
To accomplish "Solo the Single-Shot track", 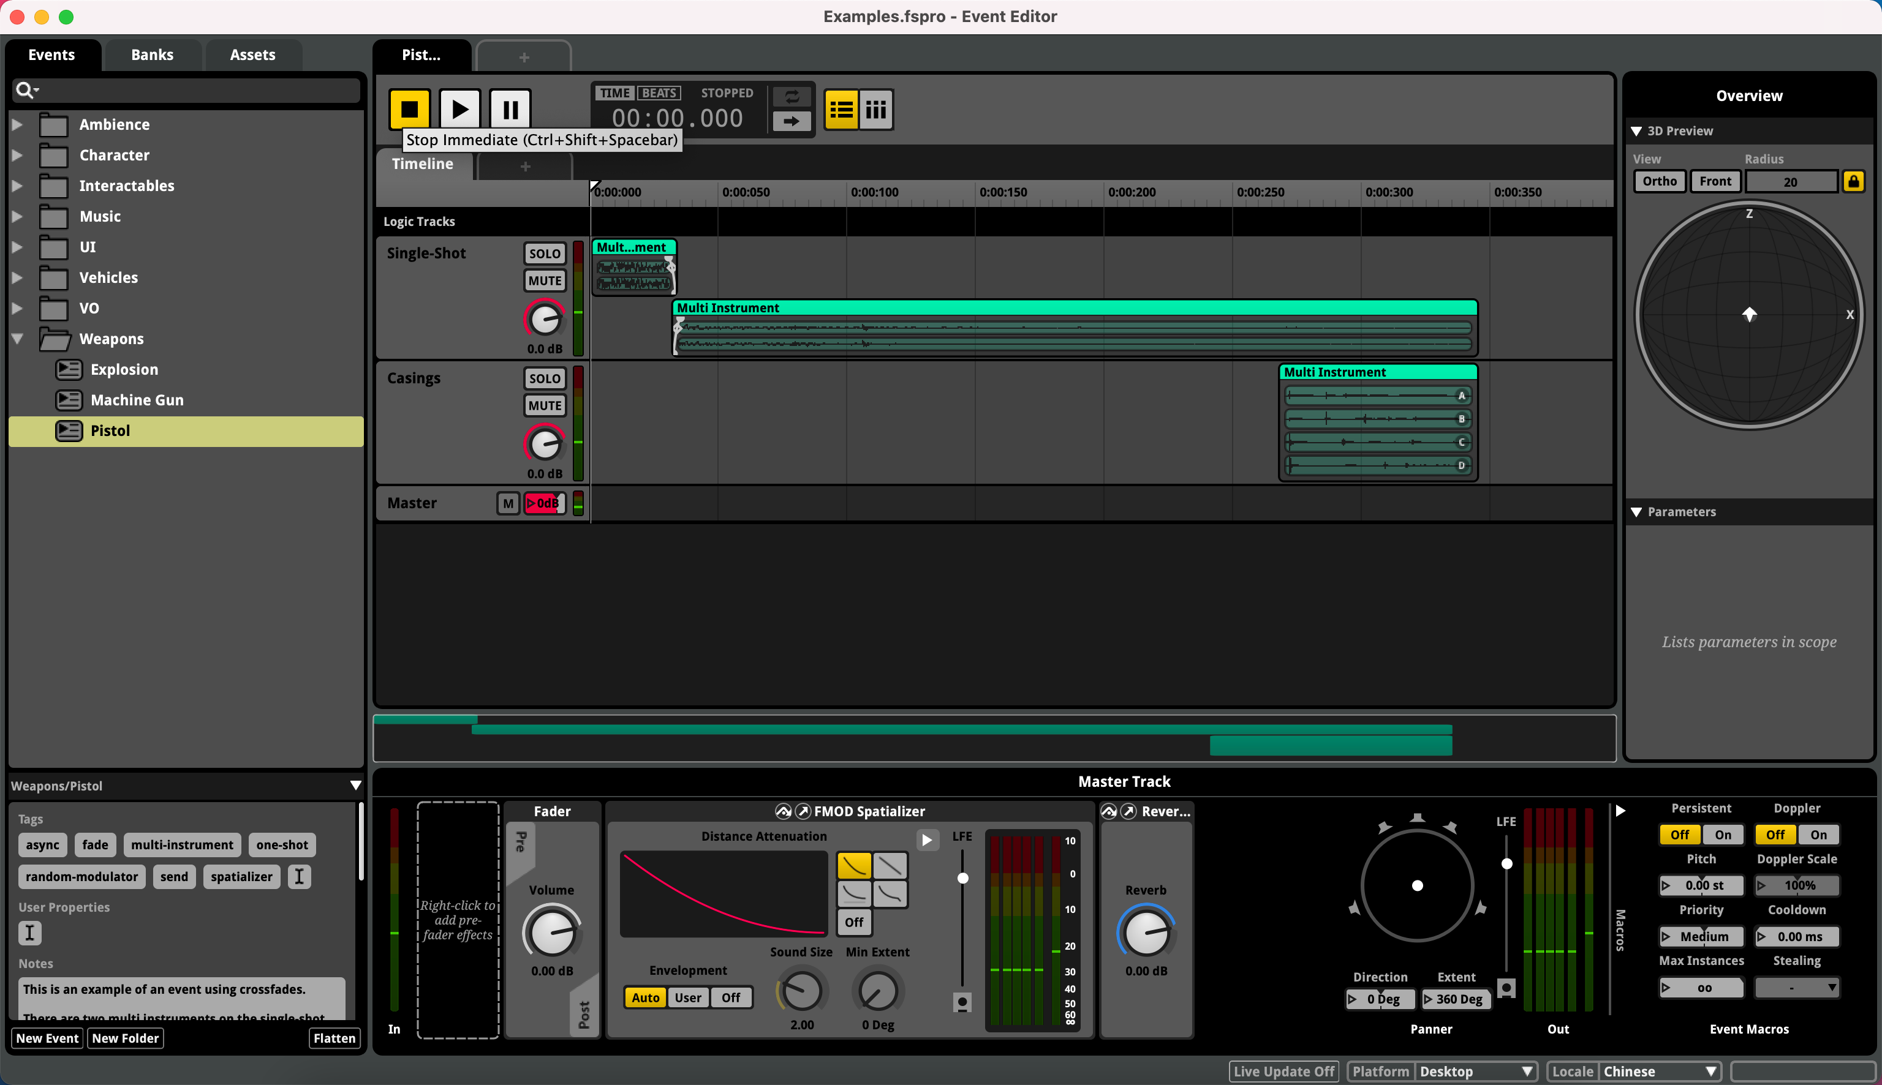I will 544,253.
